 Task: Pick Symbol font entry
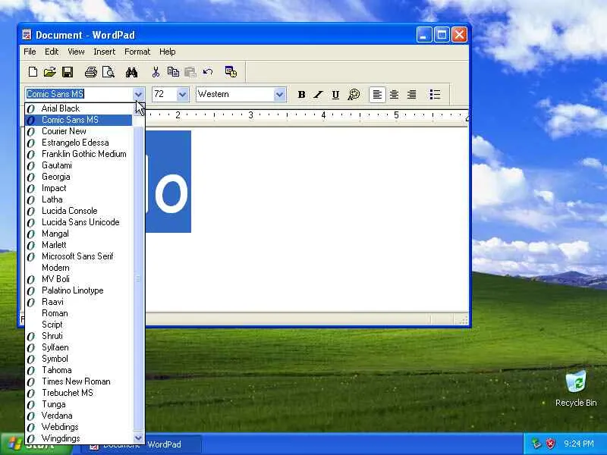point(79,359)
